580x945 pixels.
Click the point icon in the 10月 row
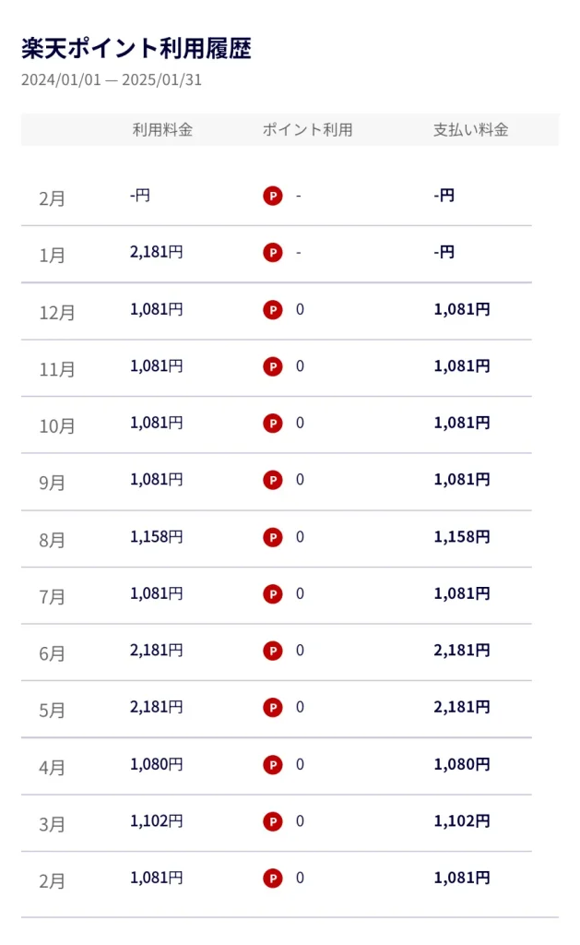(273, 423)
